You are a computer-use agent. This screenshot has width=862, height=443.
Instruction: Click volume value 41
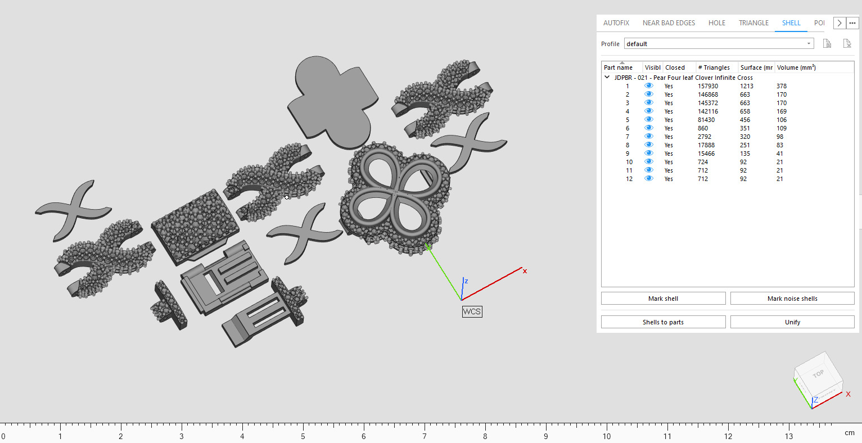pyautogui.click(x=780, y=153)
